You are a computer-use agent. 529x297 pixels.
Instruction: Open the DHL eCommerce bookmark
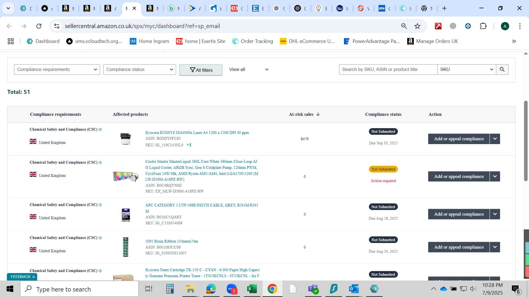[x=307, y=41]
